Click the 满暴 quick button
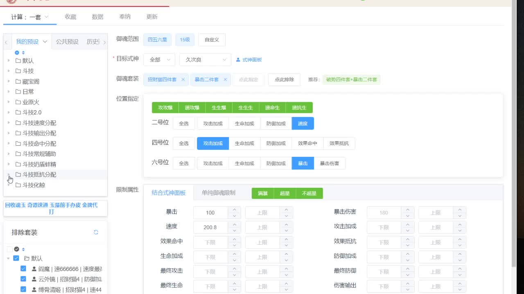The image size is (524, 294). point(263,194)
